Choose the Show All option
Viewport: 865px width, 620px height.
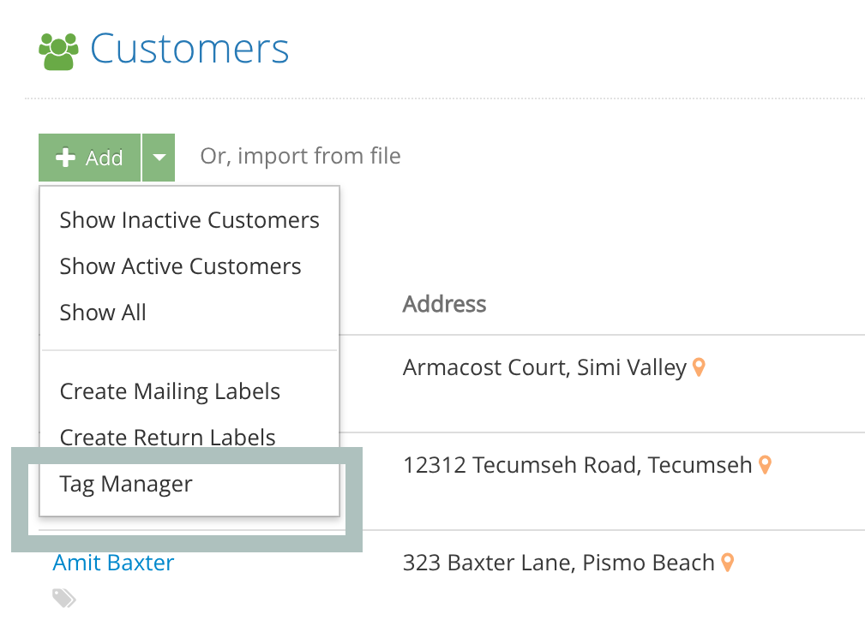coord(103,313)
